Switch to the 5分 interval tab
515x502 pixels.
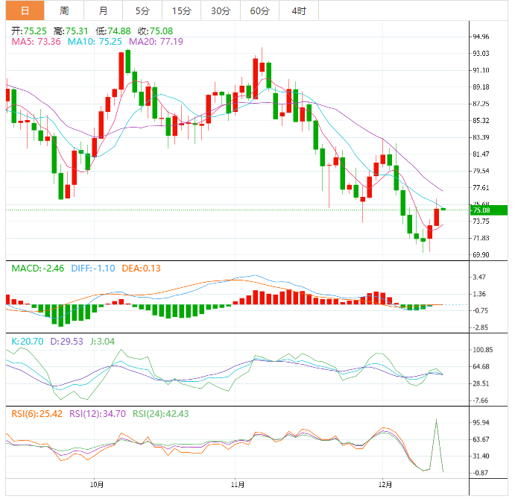click(142, 10)
